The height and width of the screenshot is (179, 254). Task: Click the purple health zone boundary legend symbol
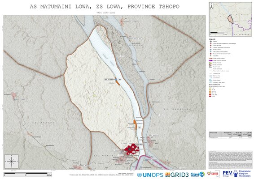point(210,60)
